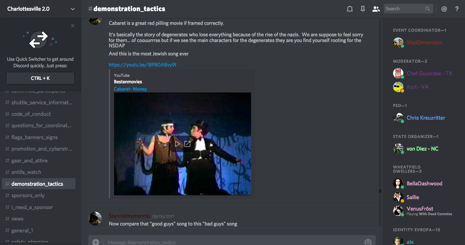This screenshot has width=465, height=245.
Task: Open notification bell settings
Action: (349, 9)
